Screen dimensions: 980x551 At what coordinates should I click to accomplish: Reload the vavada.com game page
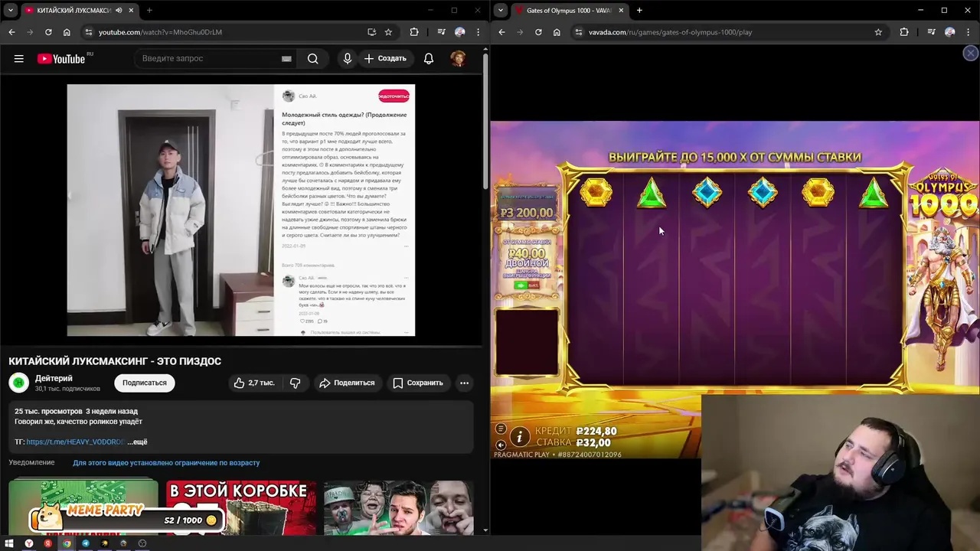point(538,32)
